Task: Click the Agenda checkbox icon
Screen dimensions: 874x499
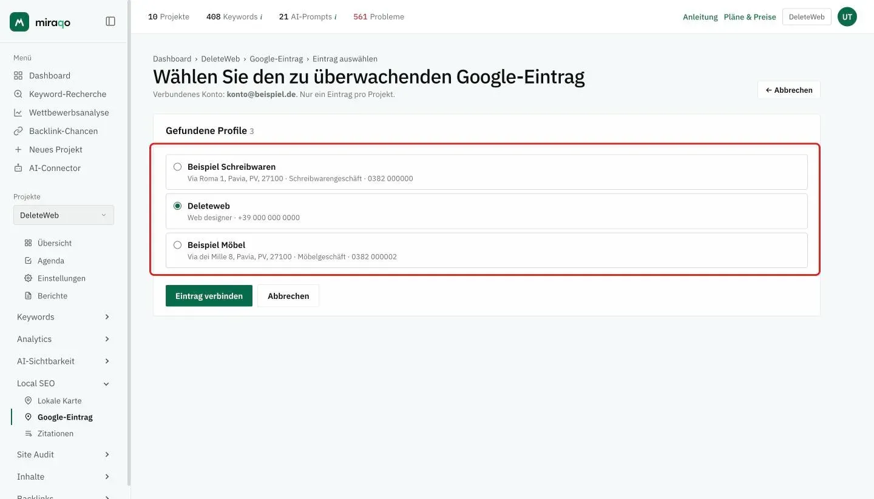Action: pyautogui.click(x=28, y=261)
